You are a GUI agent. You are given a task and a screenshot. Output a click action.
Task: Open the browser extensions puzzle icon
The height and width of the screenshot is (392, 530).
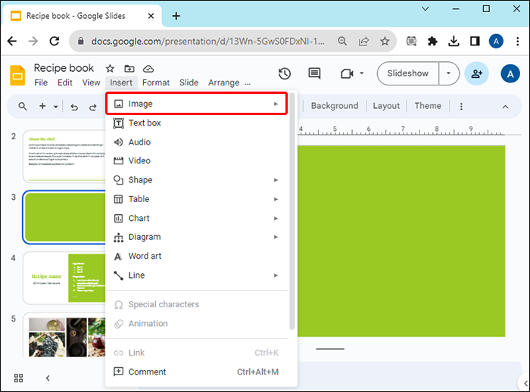[432, 41]
